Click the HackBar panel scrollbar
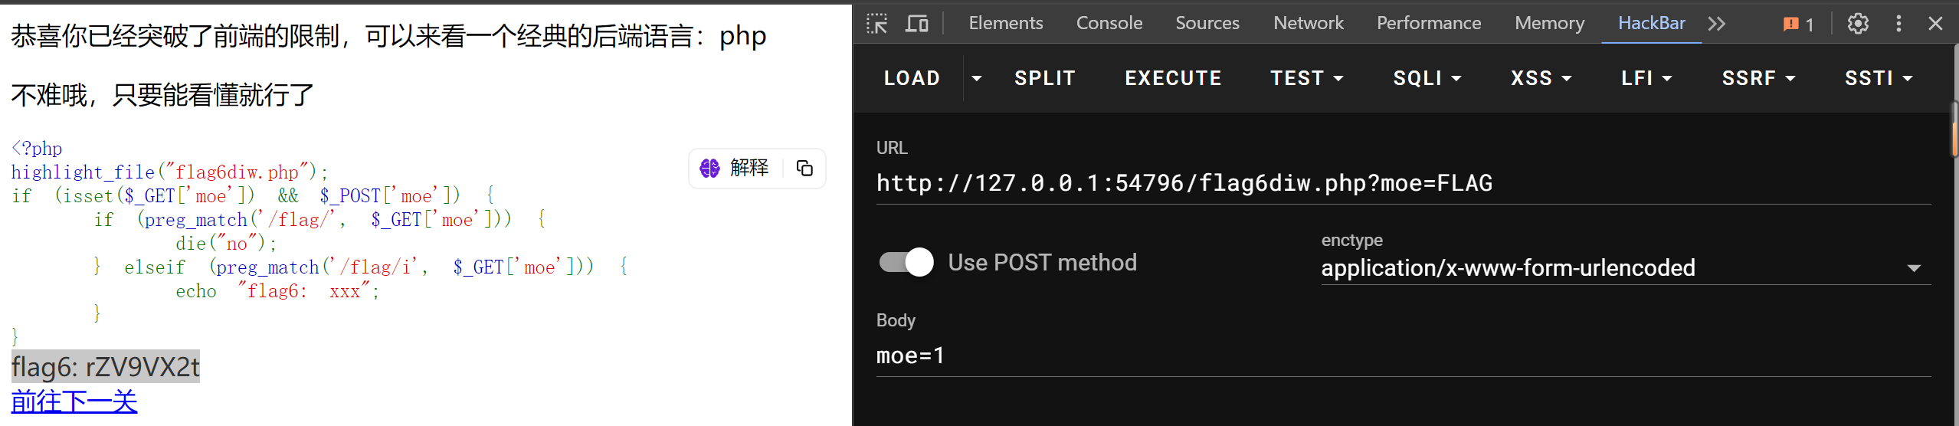Screen dimensions: 1959x426 [x=1954, y=129]
